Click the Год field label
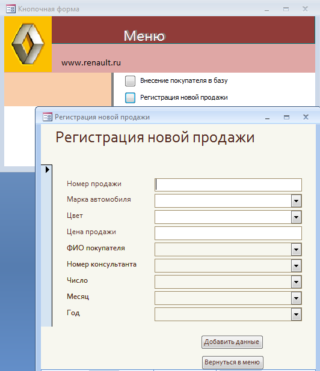Viewport: 320px width, 371px height. [x=73, y=313]
